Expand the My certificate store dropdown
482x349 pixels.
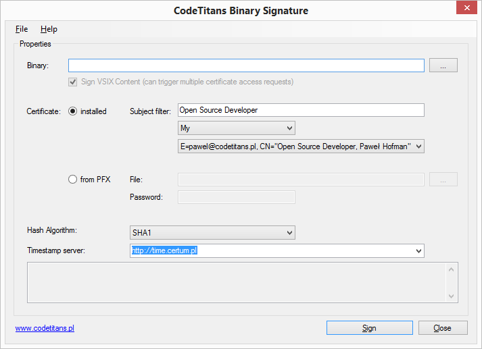[x=237, y=128]
